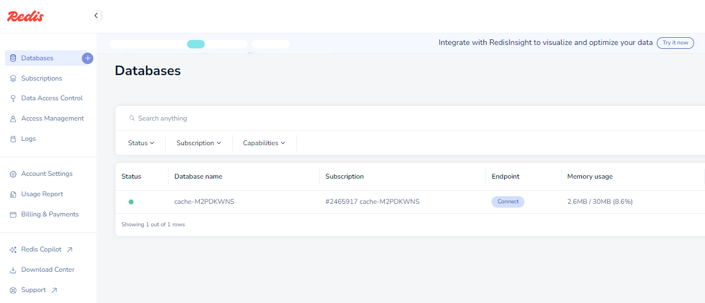Click the green status dot of cache-M2PDKWNS
705x303 pixels.
pyautogui.click(x=131, y=202)
